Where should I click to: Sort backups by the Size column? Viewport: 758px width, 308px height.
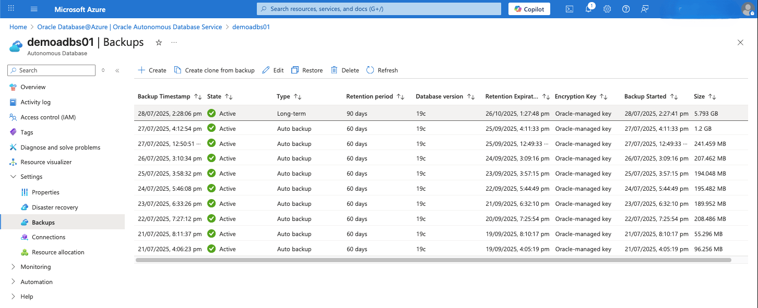pyautogui.click(x=705, y=96)
